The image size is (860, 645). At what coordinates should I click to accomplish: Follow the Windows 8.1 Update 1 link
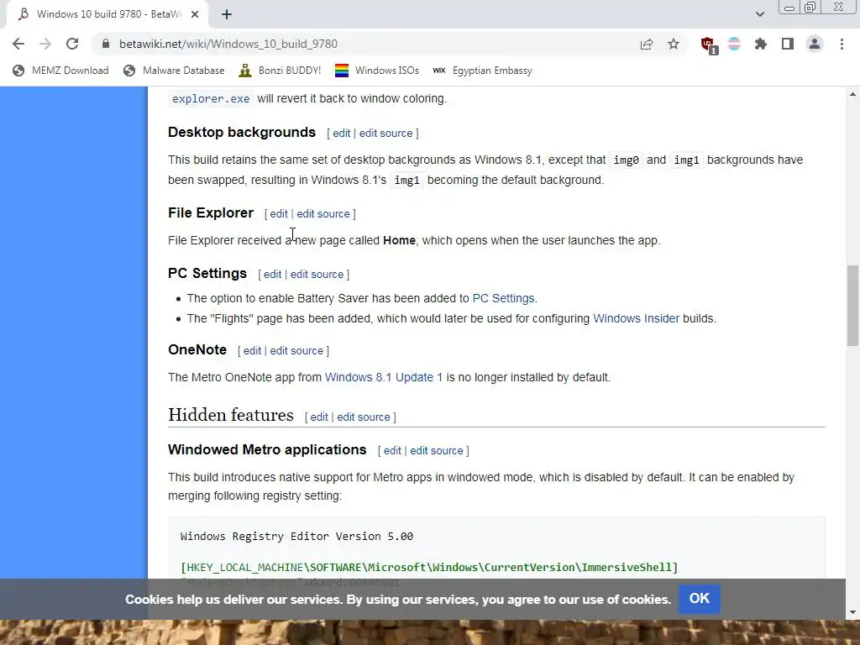(383, 377)
